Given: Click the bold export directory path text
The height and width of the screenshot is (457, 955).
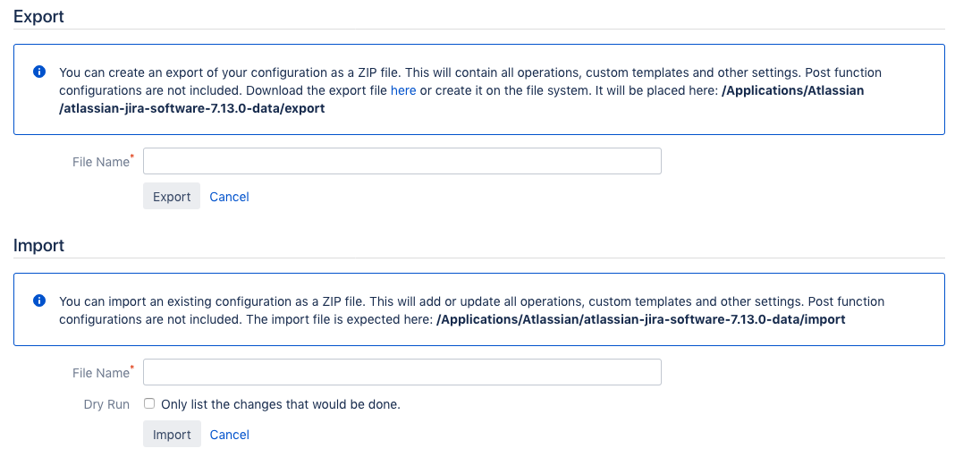Looking at the screenshot, I should (x=461, y=100).
